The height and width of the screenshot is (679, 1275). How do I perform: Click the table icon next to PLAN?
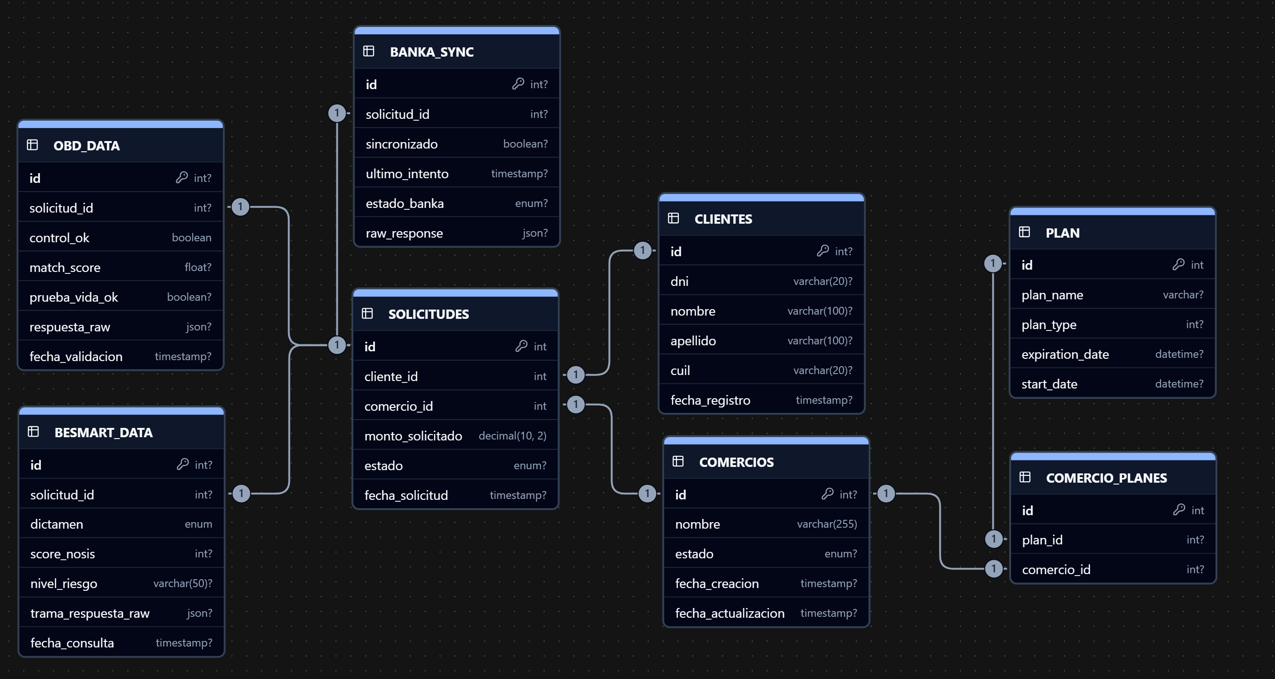1024,232
